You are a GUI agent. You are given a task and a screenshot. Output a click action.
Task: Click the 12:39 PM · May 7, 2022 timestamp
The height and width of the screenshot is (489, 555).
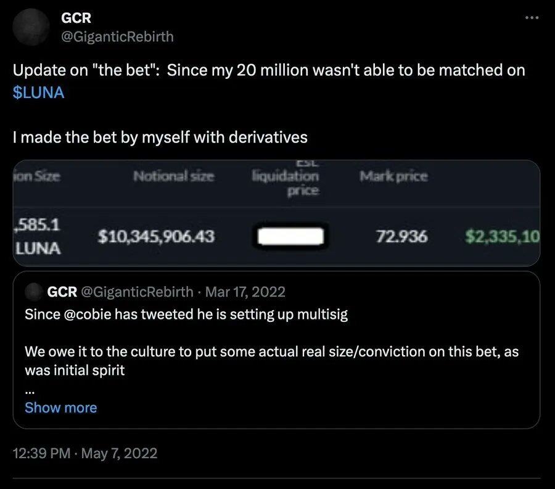[85, 454]
